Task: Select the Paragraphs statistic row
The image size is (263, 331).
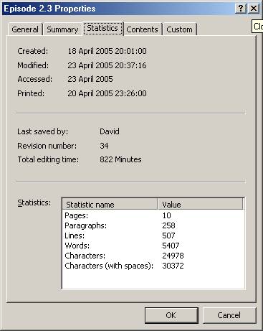Action: (x=153, y=225)
